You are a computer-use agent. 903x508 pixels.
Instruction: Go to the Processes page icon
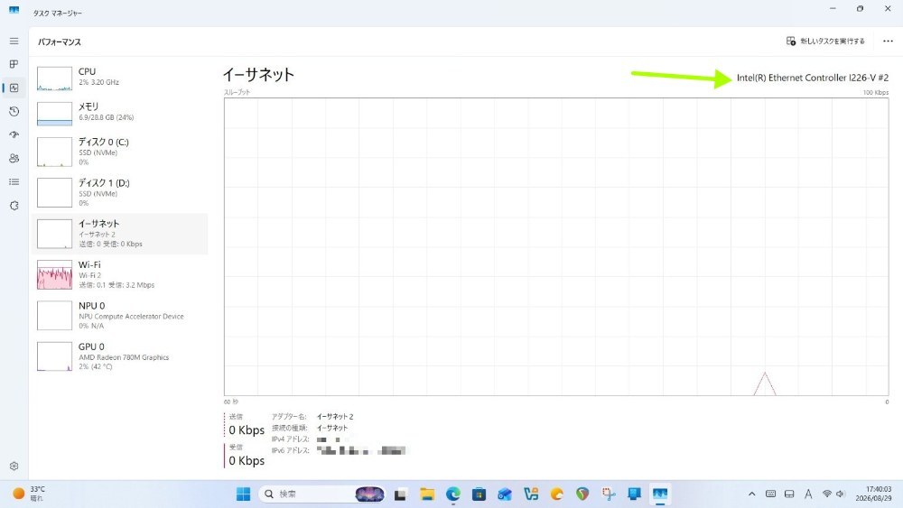click(14, 64)
